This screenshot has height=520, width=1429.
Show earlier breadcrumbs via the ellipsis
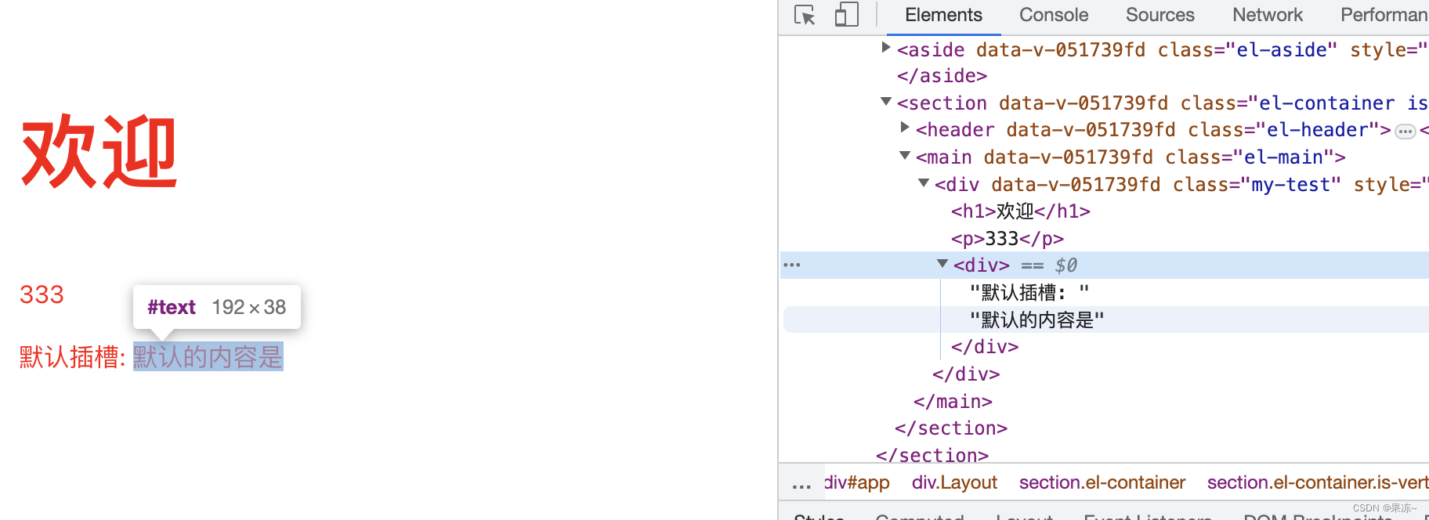(801, 484)
